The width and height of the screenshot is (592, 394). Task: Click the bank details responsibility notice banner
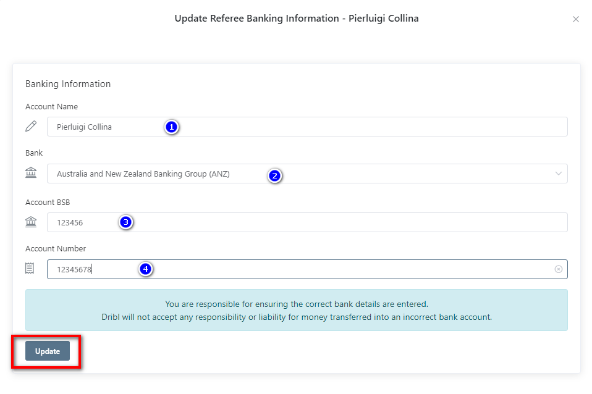click(296, 311)
